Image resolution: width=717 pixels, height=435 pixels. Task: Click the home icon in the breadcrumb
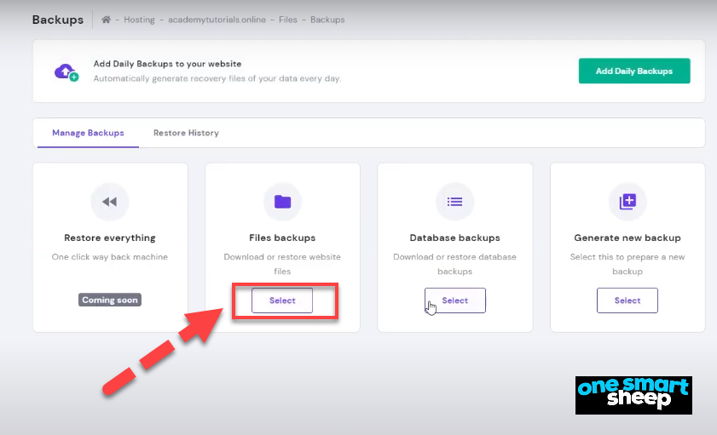click(106, 20)
